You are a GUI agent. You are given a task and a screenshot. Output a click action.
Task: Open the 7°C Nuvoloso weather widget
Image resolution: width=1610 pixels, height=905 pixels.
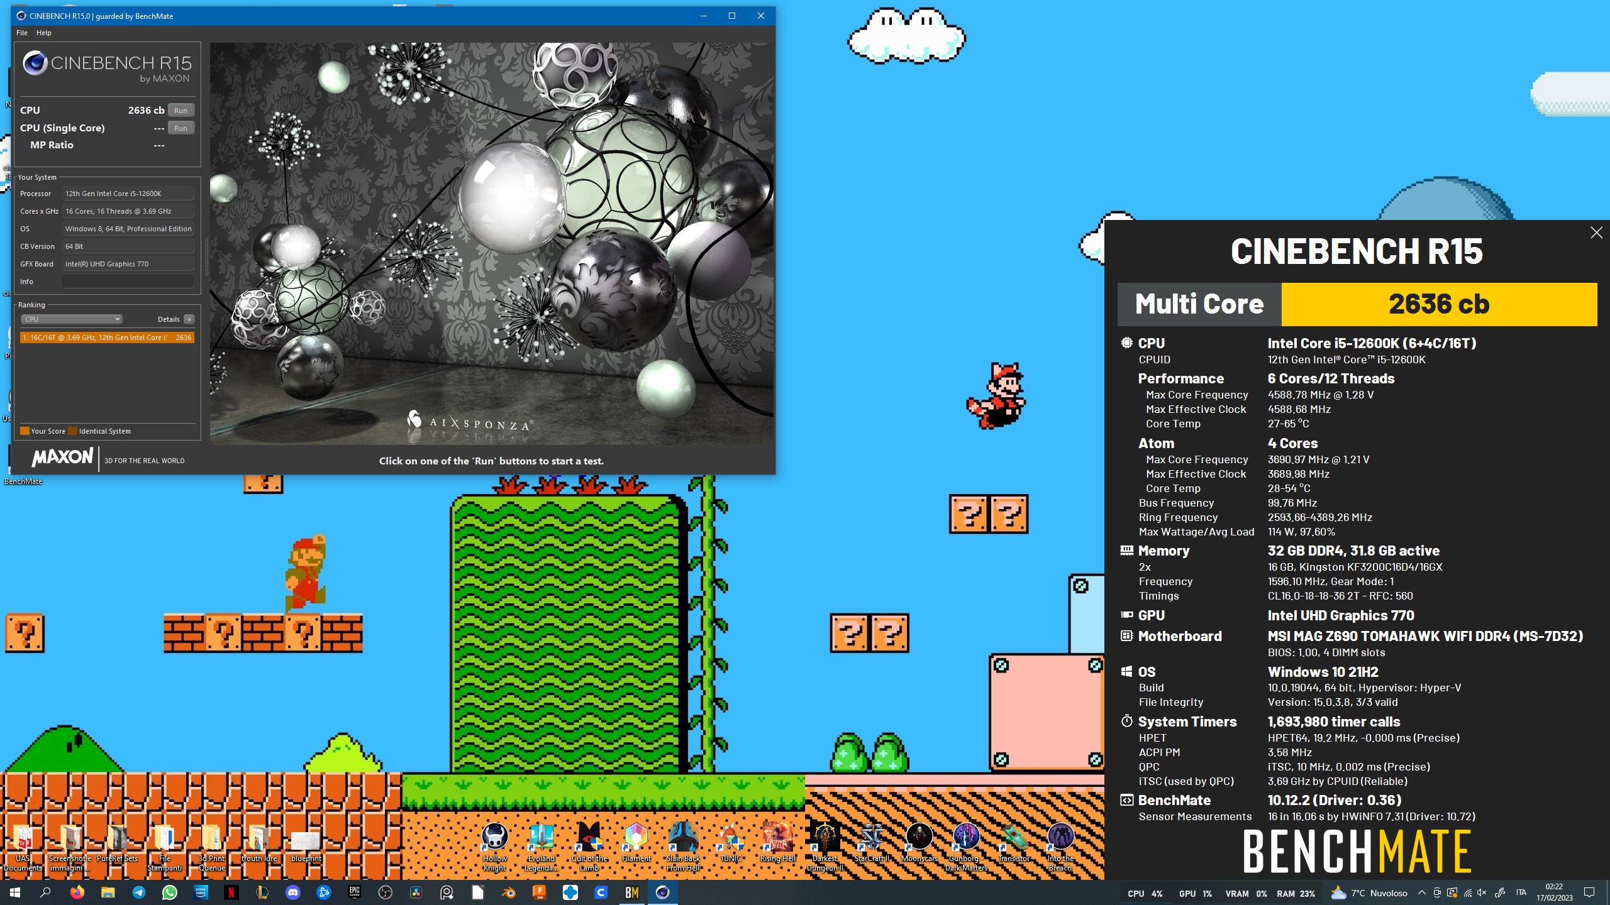click(1369, 892)
